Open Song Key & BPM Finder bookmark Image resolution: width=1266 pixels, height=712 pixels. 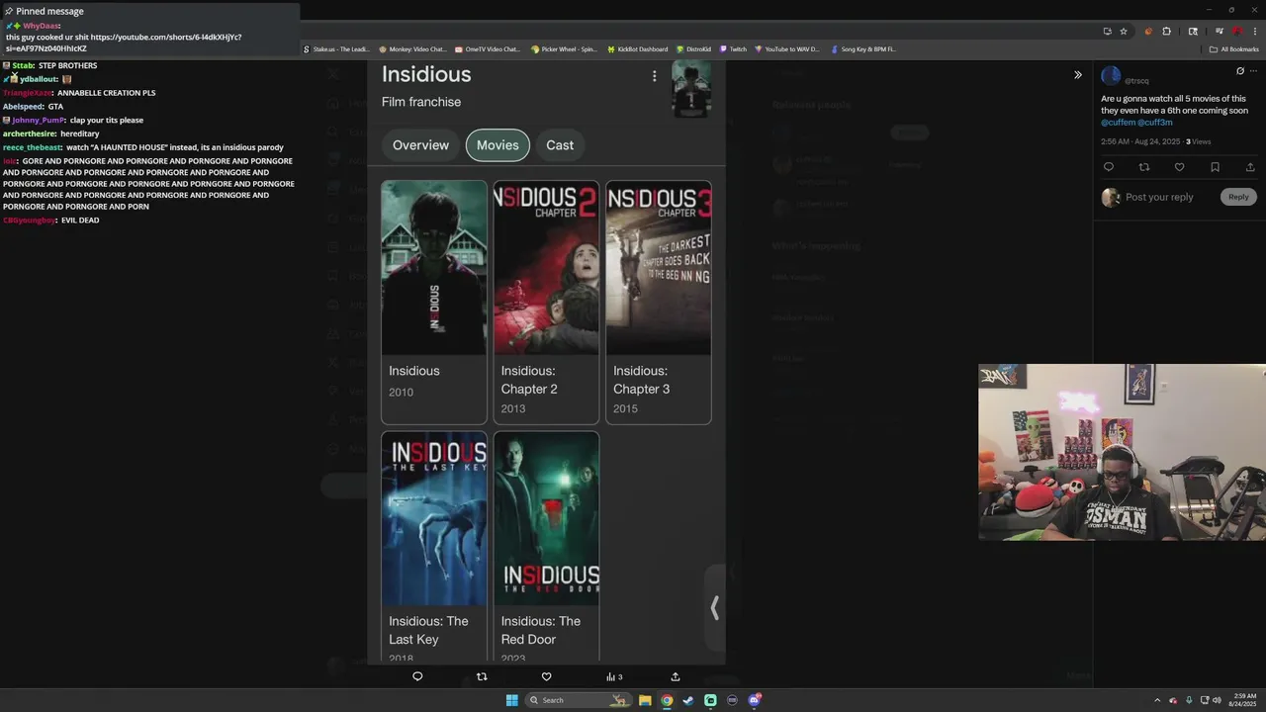pos(863,48)
